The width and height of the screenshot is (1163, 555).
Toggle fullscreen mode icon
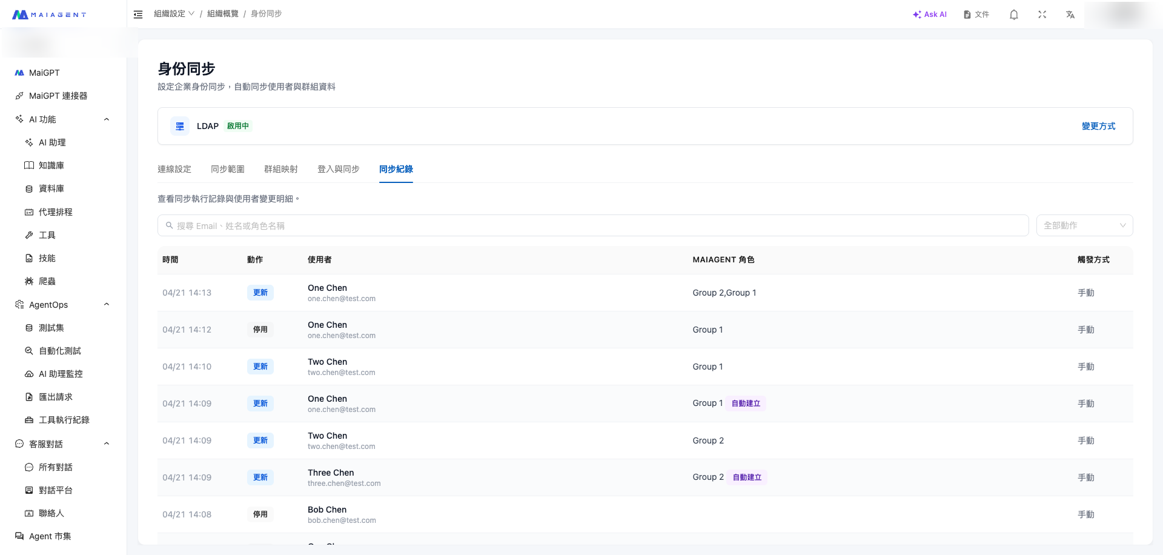pyautogui.click(x=1042, y=15)
